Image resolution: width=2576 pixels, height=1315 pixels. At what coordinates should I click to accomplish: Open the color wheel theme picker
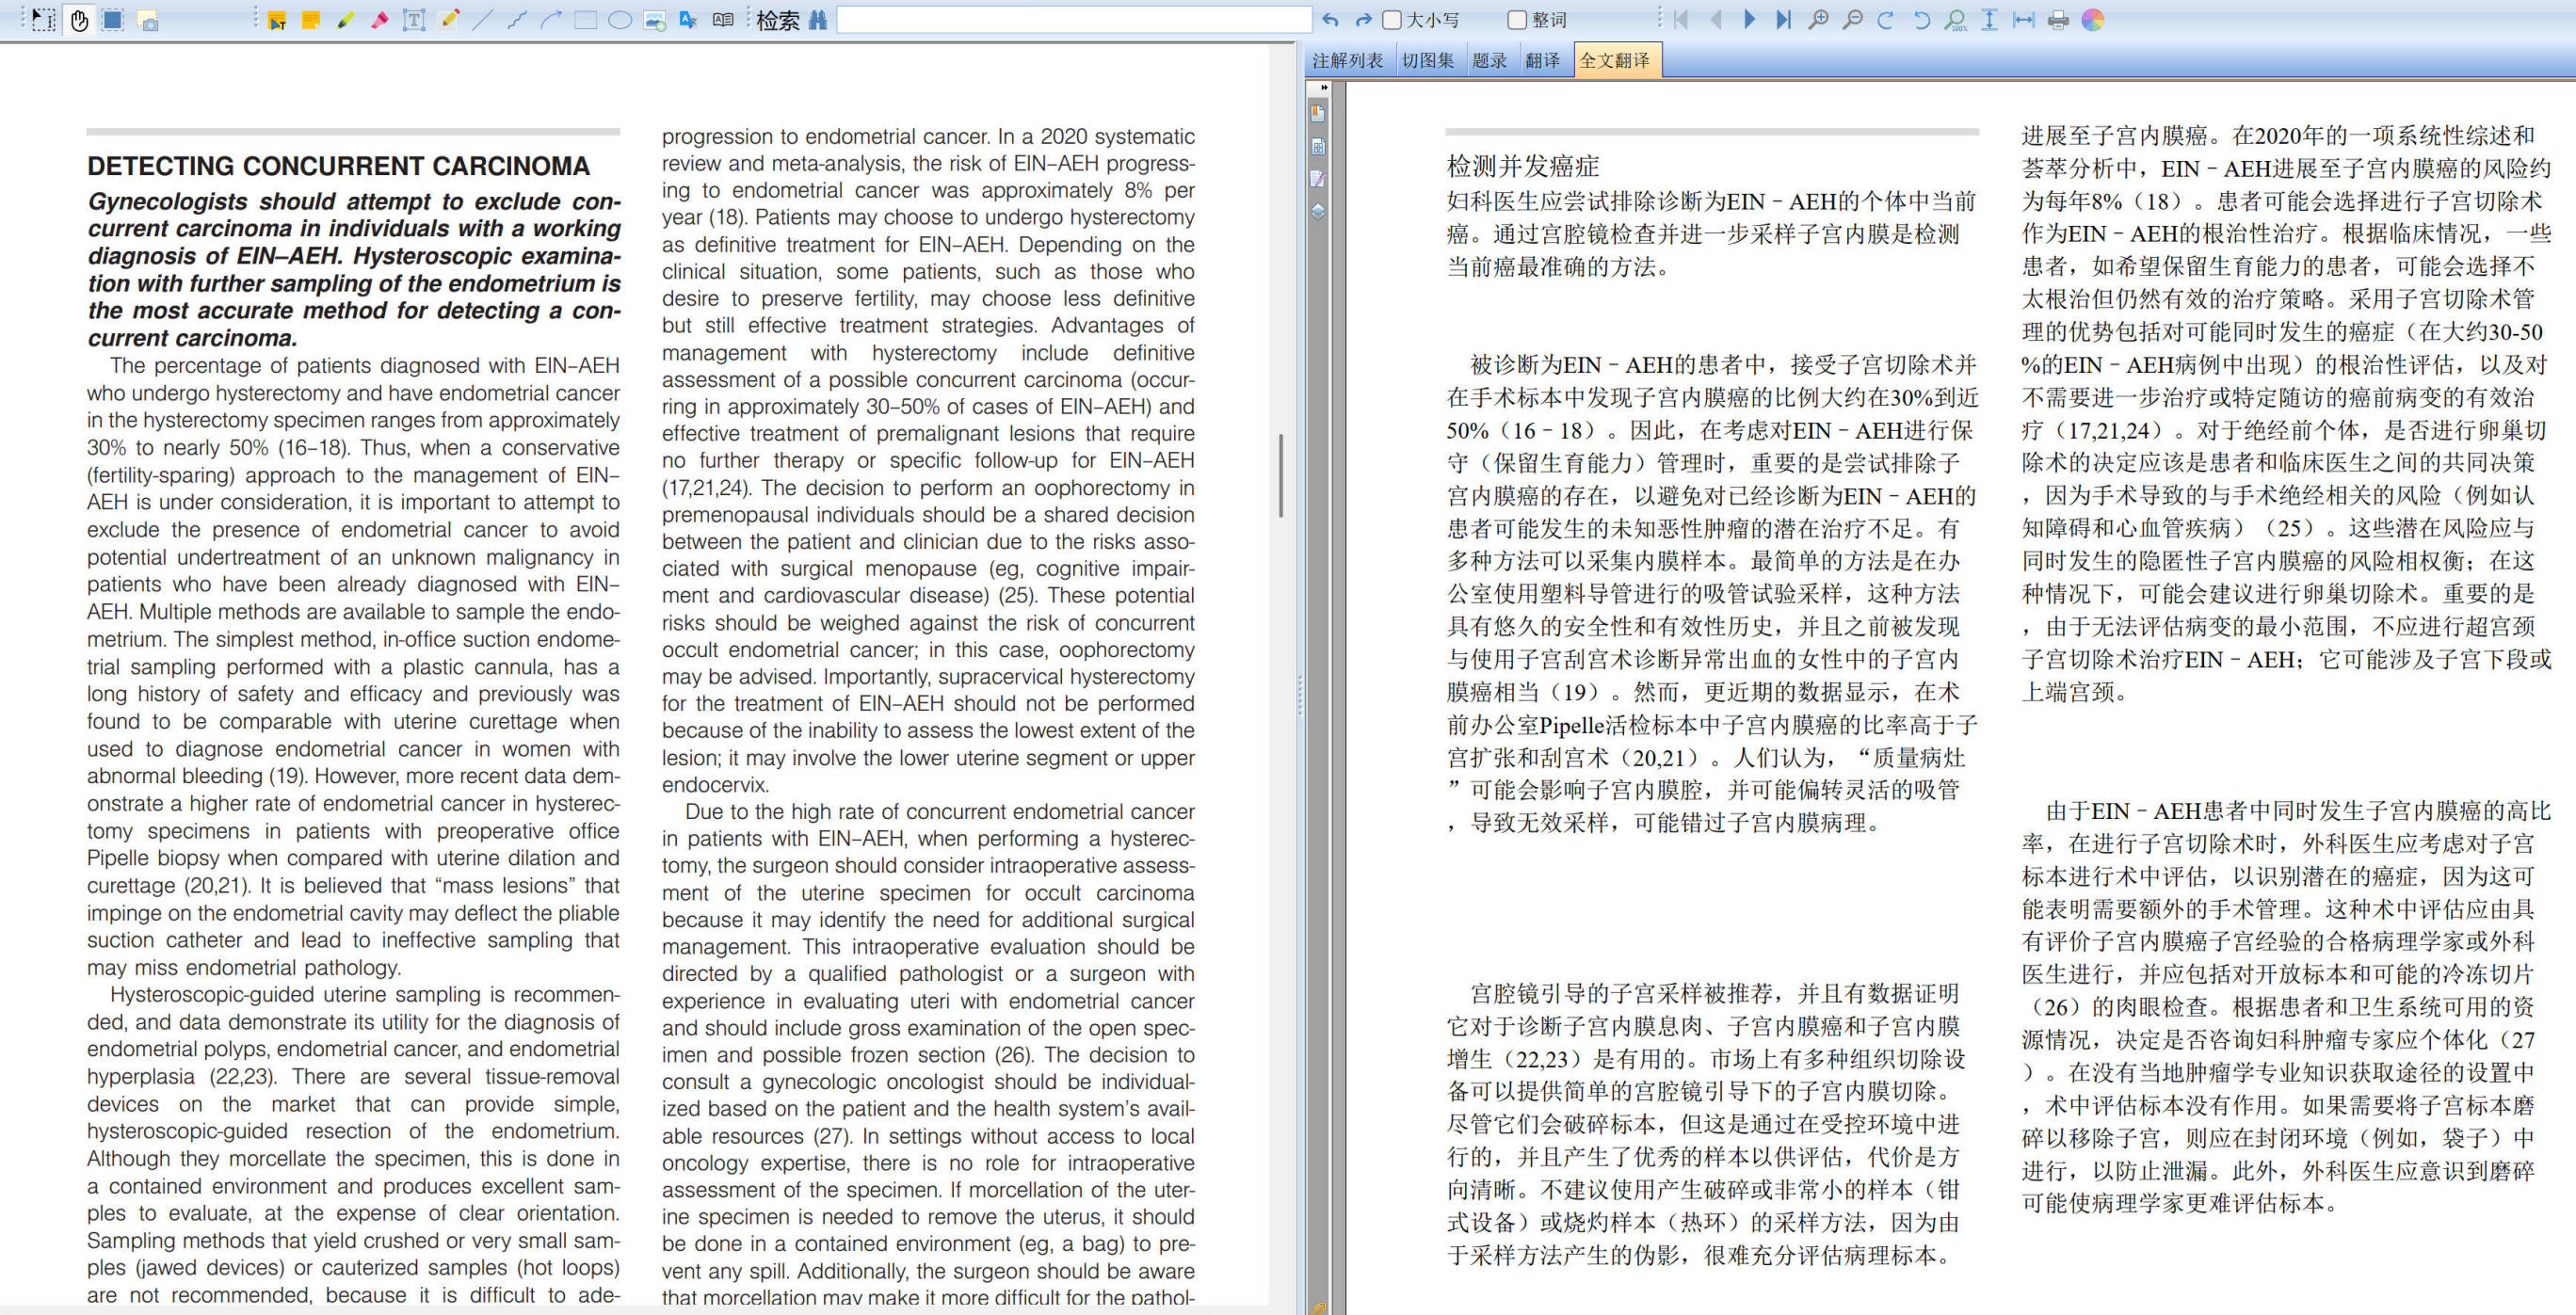[x=2093, y=20]
